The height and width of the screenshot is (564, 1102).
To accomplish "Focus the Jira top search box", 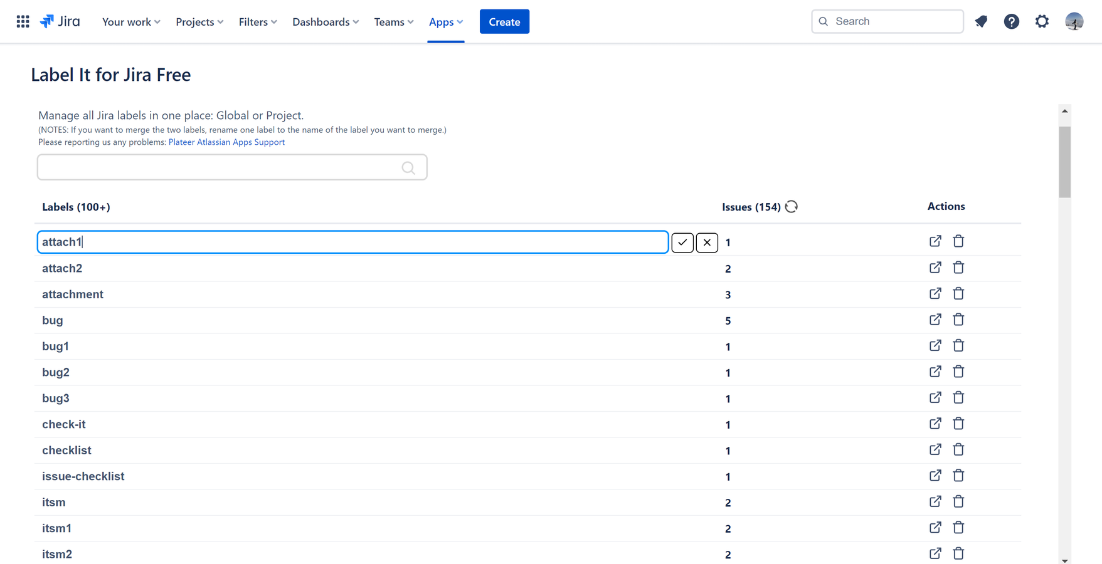I will pos(887,21).
